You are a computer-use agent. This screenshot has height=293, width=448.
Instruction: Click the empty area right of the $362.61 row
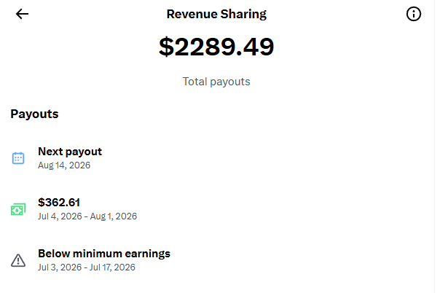pyautogui.click(x=286, y=209)
